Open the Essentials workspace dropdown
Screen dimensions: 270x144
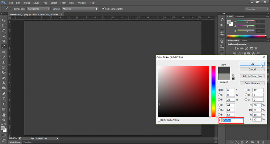(x=256, y=9)
